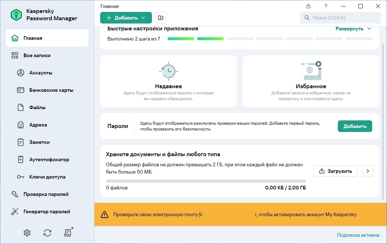The image size is (387, 244).
Task: Click the email verification message in orange banner
Action: click(235, 214)
